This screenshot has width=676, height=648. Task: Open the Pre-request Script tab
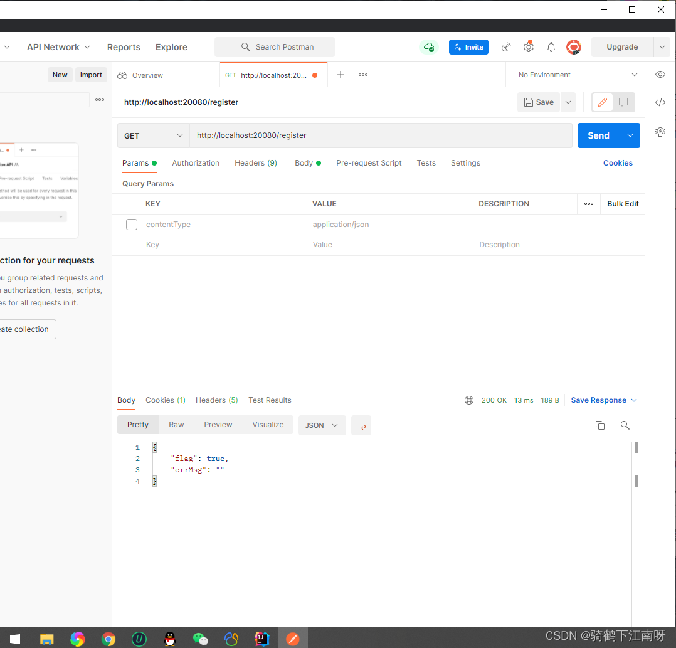369,163
